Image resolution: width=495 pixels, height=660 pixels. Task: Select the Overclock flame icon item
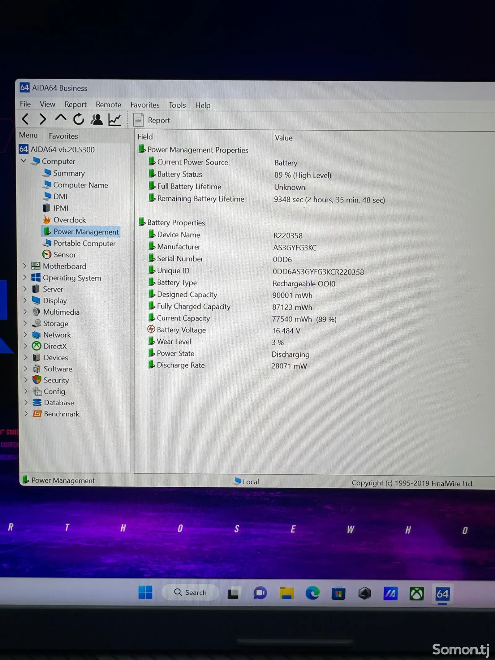47,220
